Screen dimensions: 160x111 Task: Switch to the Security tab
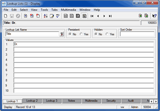coord(111,101)
